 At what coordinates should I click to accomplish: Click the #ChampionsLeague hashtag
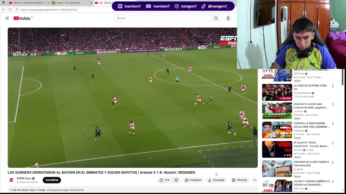tap(58, 190)
